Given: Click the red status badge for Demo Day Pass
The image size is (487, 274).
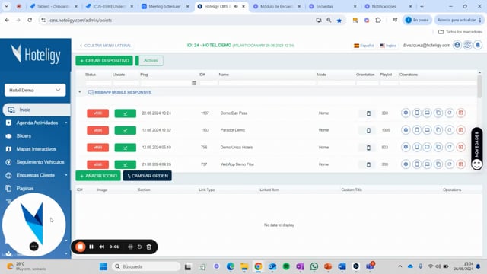Looking at the screenshot, I should (98, 113).
